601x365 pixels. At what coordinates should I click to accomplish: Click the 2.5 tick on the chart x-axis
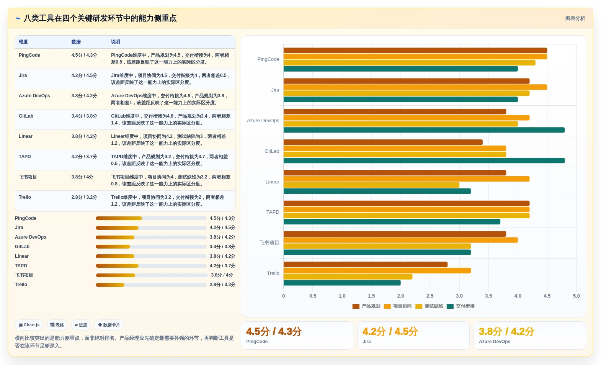(x=430, y=296)
